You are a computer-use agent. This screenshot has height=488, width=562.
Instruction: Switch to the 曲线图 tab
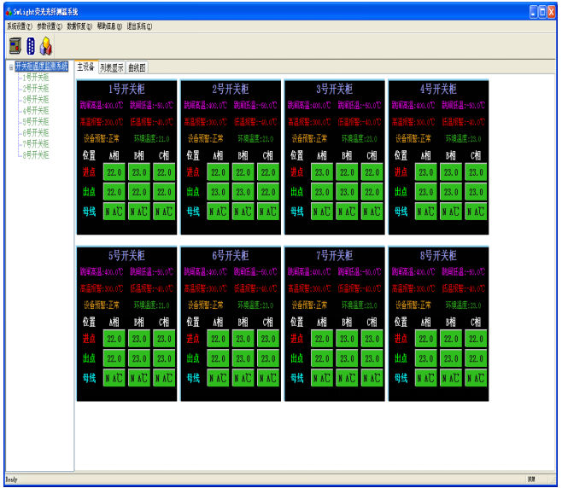pyautogui.click(x=138, y=67)
